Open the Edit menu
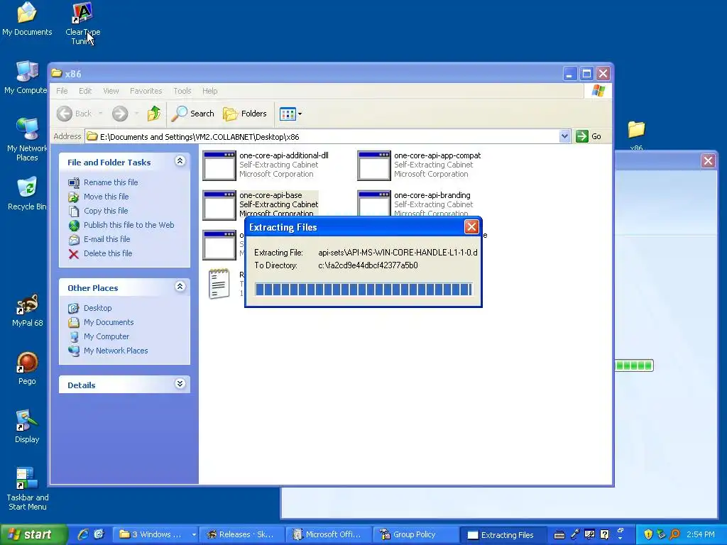 pyautogui.click(x=85, y=91)
